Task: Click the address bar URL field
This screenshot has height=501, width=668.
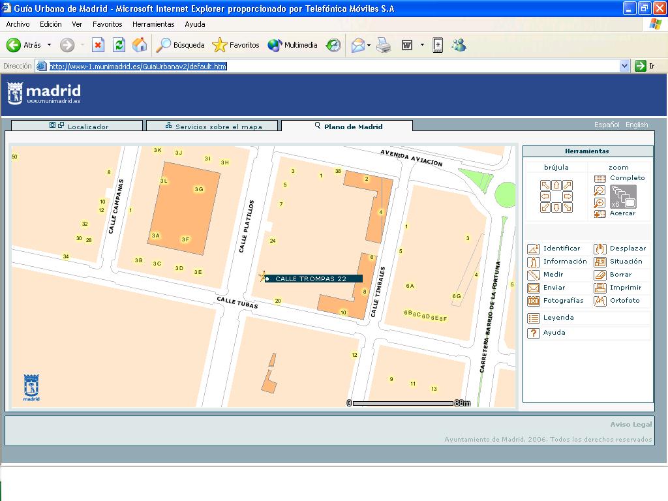Action: click(x=326, y=66)
